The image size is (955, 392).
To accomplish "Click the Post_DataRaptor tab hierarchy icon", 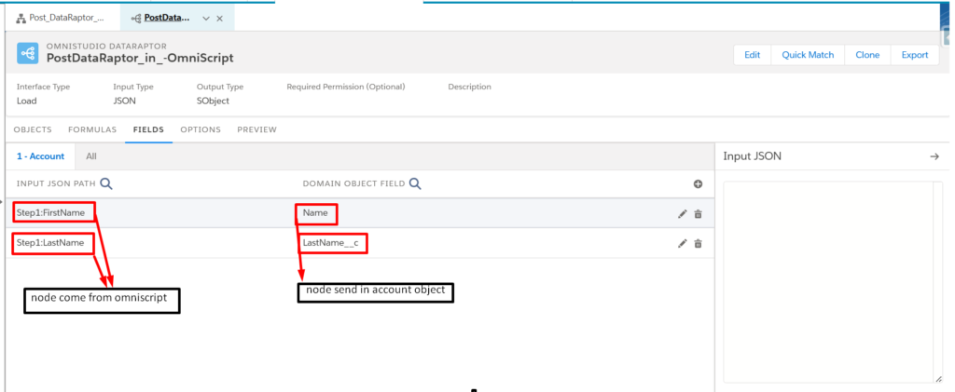I will coord(21,19).
